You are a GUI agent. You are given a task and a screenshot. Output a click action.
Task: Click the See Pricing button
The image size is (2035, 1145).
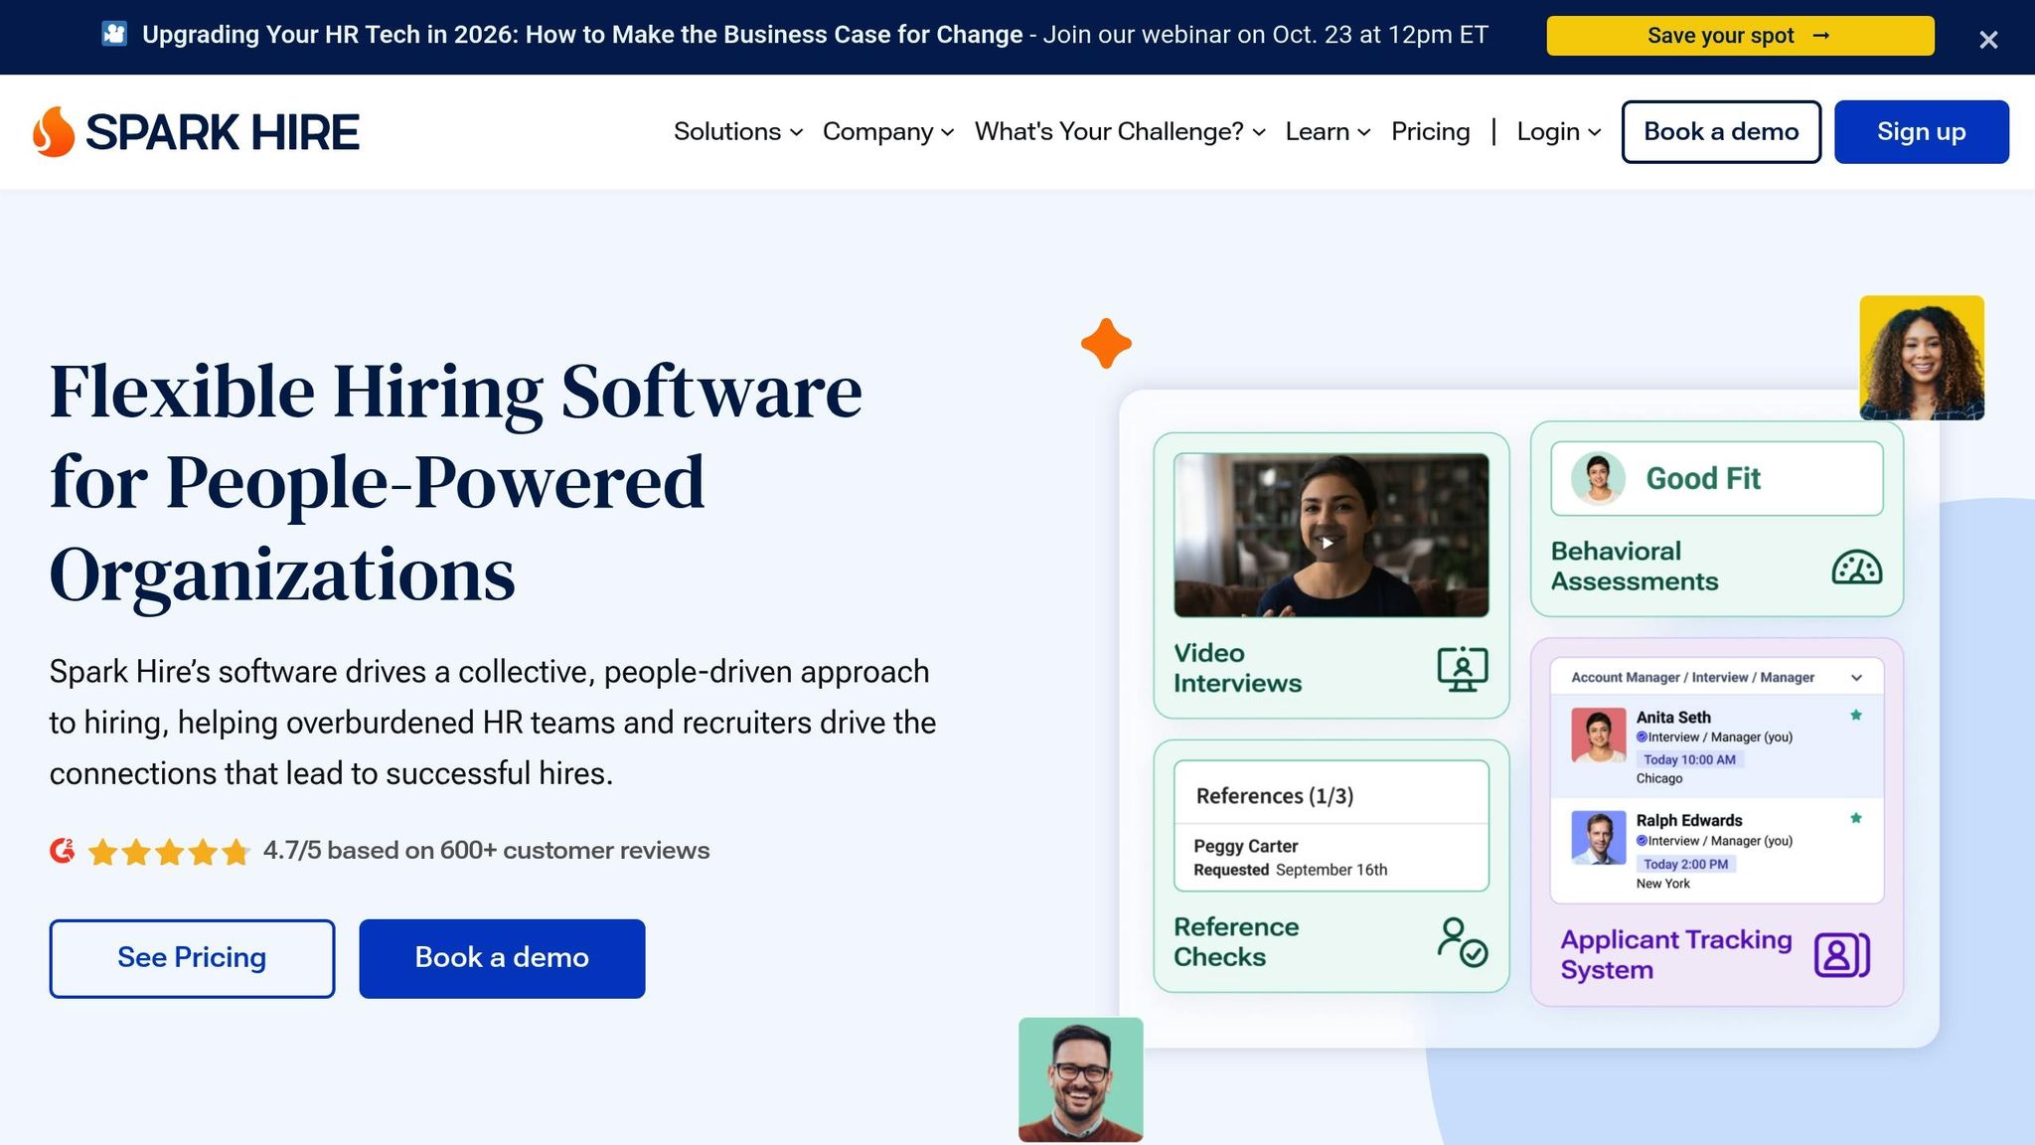click(x=192, y=957)
